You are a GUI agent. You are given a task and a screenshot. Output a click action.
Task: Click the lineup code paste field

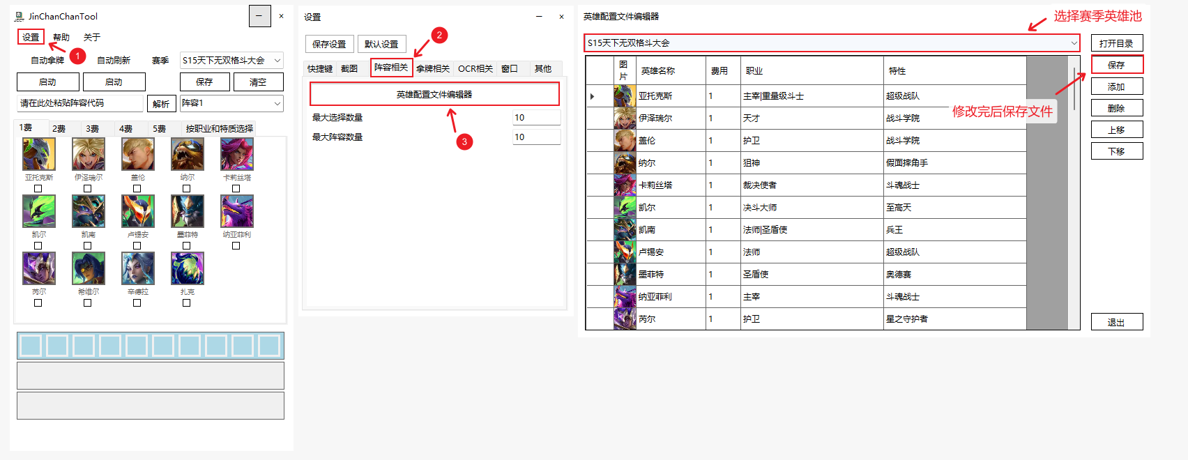coord(80,103)
